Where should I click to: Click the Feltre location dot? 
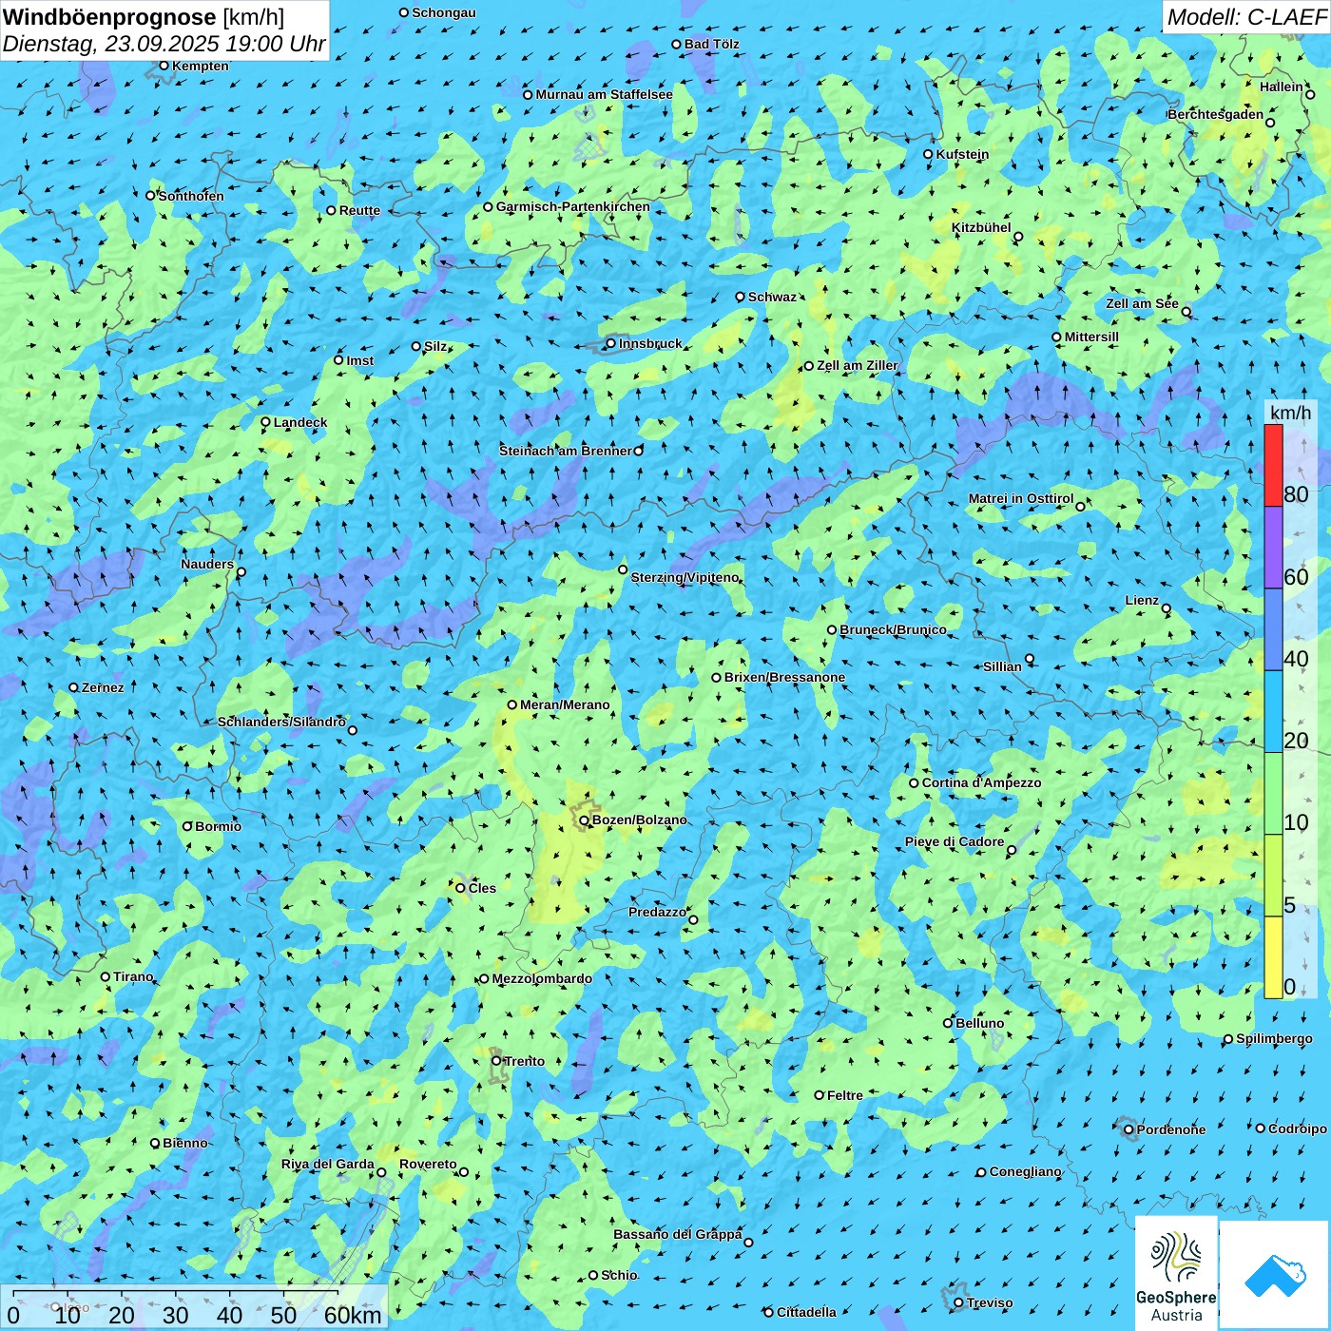point(820,1095)
